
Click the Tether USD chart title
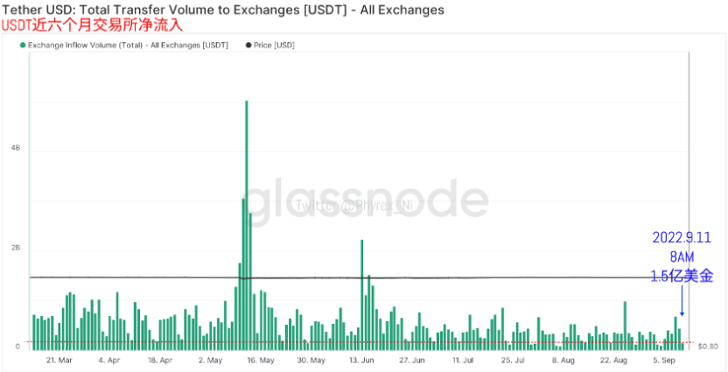pos(223,10)
